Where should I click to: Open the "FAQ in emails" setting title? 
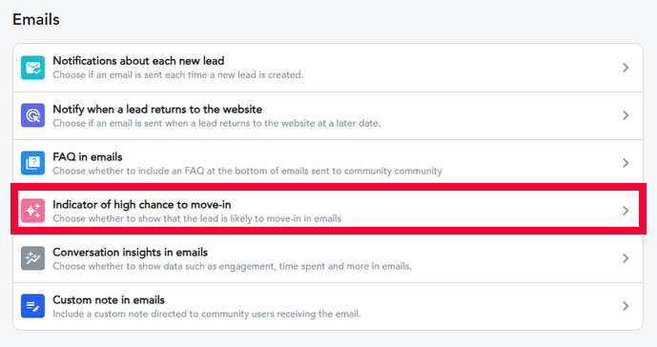(88, 156)
